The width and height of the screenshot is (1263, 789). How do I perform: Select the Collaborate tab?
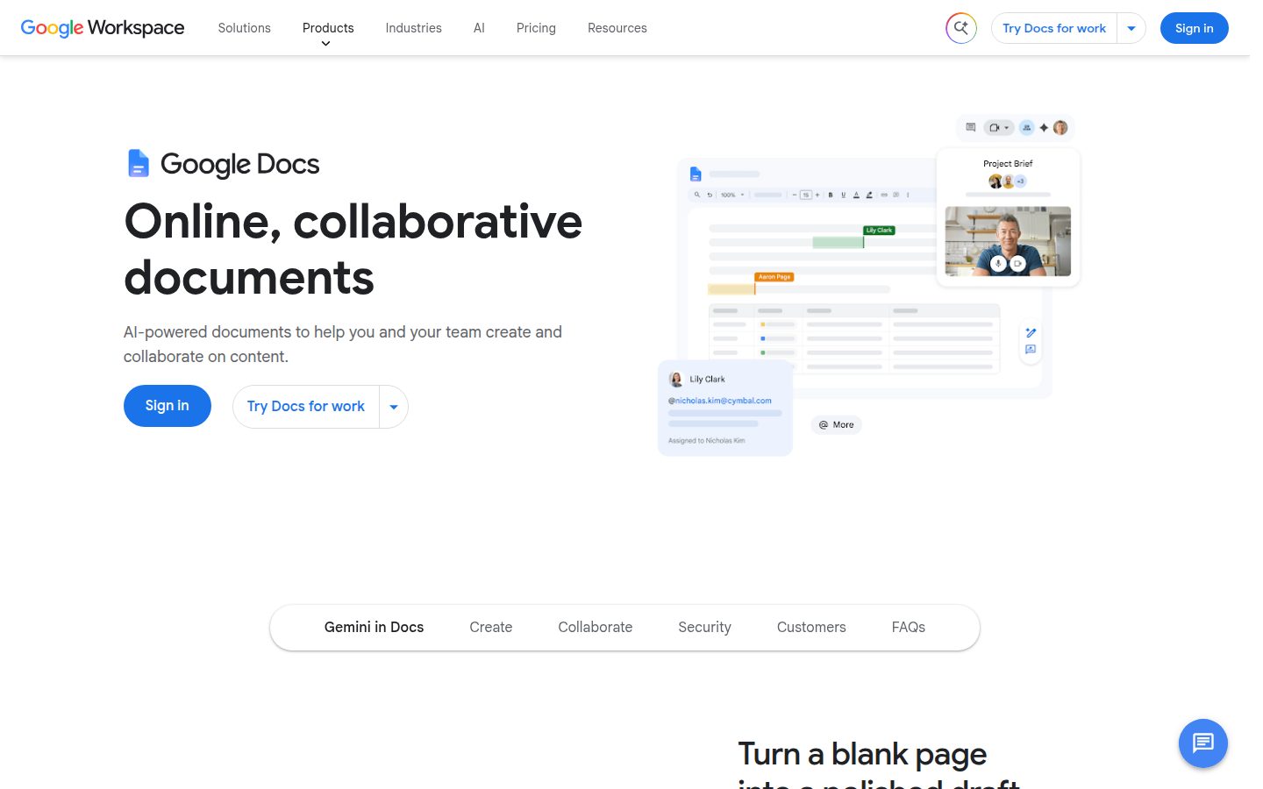595,628
